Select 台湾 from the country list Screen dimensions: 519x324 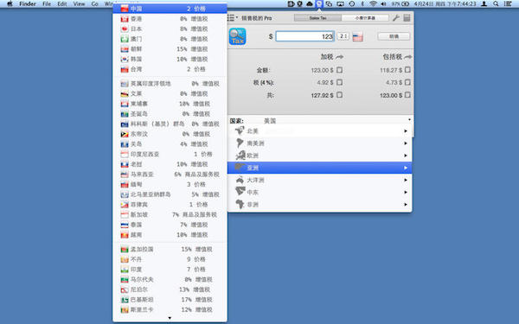click(x=170, y=69)
